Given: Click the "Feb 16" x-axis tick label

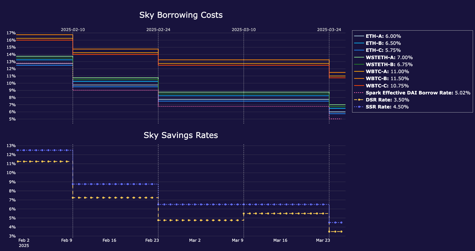Looking at the screenshot, I should [109, 240].
